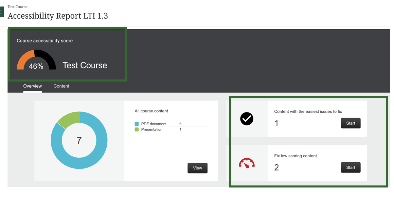Select the blue donut segment for PDF documents
Screen dimensions: 394x197
click(x=98, y=153)
